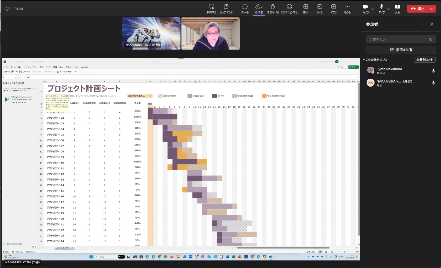Mute Ryota Nakamura's microphone icon

point(433,71)
